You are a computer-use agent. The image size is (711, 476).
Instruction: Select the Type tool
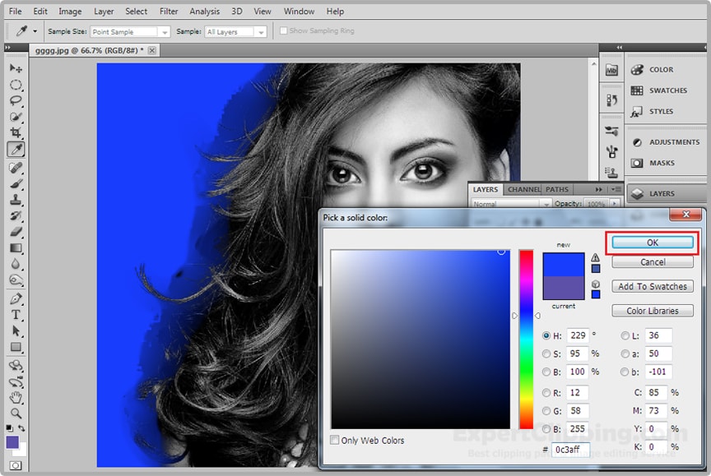click(x=16, y=314)
